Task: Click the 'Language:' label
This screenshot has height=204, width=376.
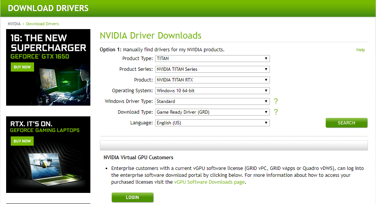Action: coord(142,123)
